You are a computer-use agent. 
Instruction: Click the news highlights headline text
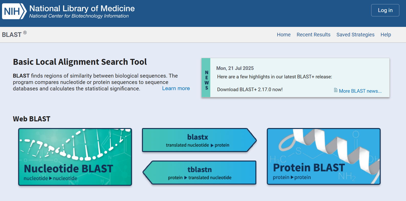tap(274, 77)
